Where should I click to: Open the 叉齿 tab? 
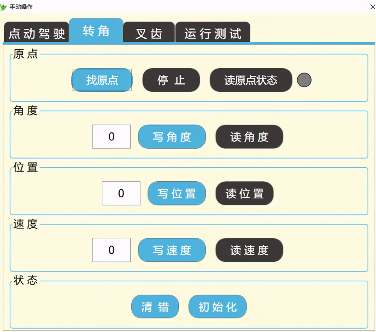pos(149,33)
